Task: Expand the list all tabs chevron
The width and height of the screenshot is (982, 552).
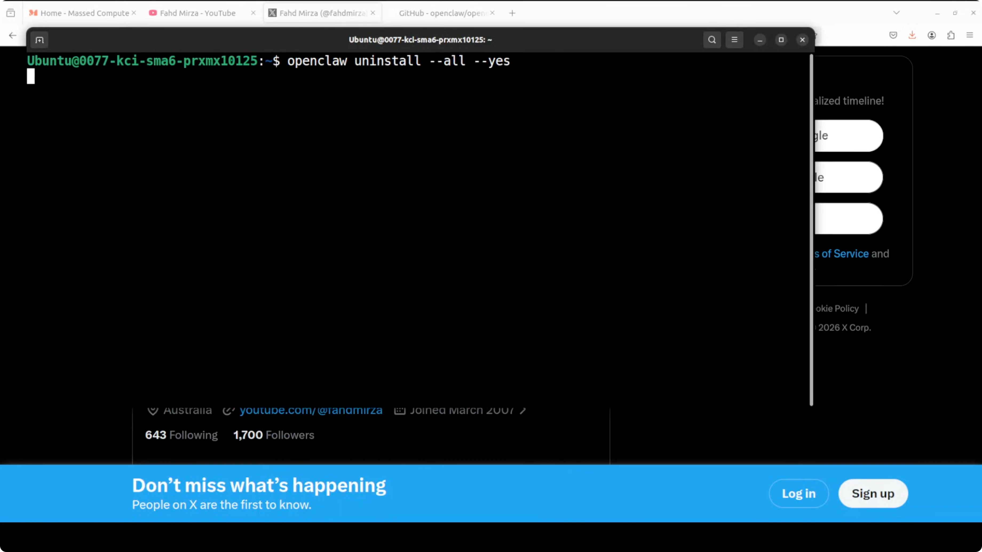Action: (896, 13)
